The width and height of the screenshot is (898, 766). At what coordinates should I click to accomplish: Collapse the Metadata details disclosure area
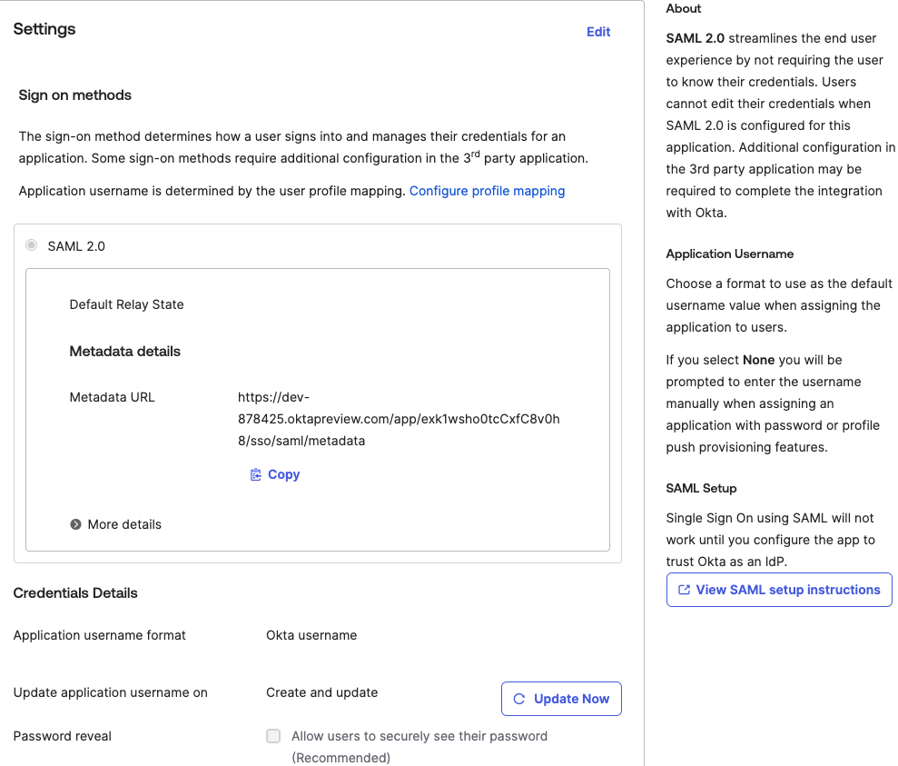124,351
